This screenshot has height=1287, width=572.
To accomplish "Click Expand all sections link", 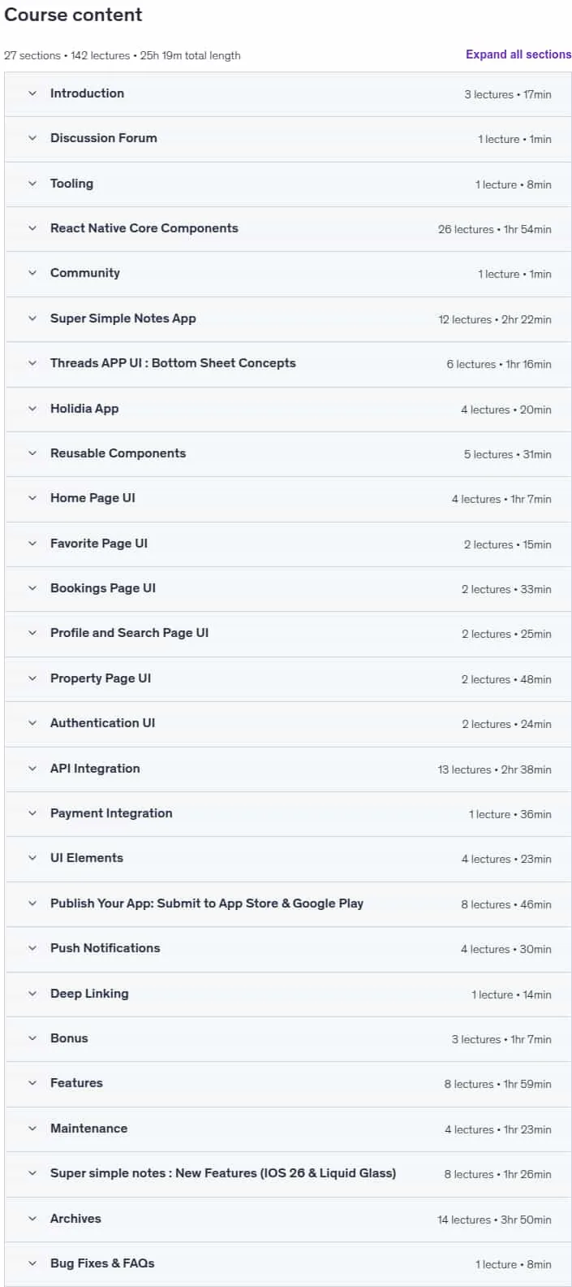I will pyautogui.click(x=518, y=54).
